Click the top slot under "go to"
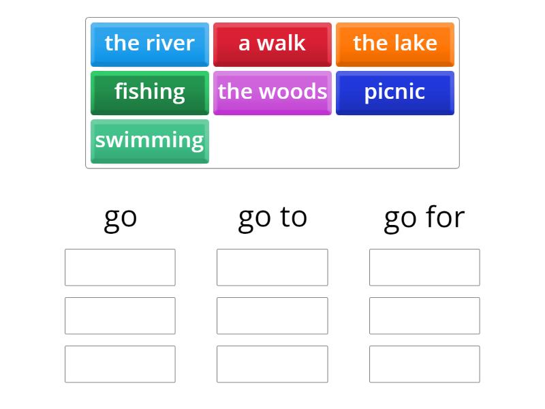This screenshot has height=409, width=545. click(272, 267)
